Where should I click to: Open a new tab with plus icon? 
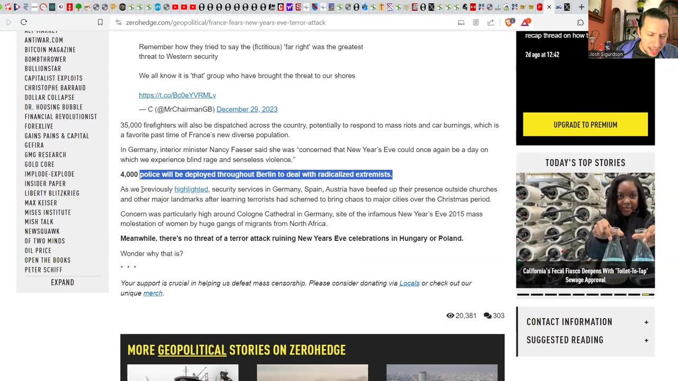[581, 7]
